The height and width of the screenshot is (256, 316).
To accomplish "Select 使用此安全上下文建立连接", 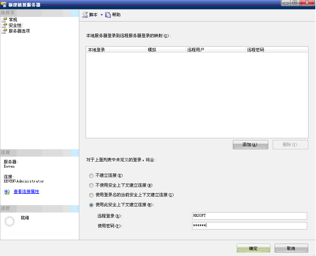I will (x=91, y=204).
